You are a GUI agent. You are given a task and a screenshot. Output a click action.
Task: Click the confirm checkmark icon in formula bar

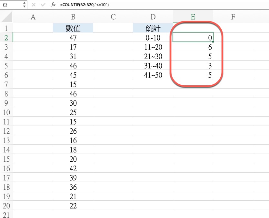pyautogui.click(x=43, y=5)
